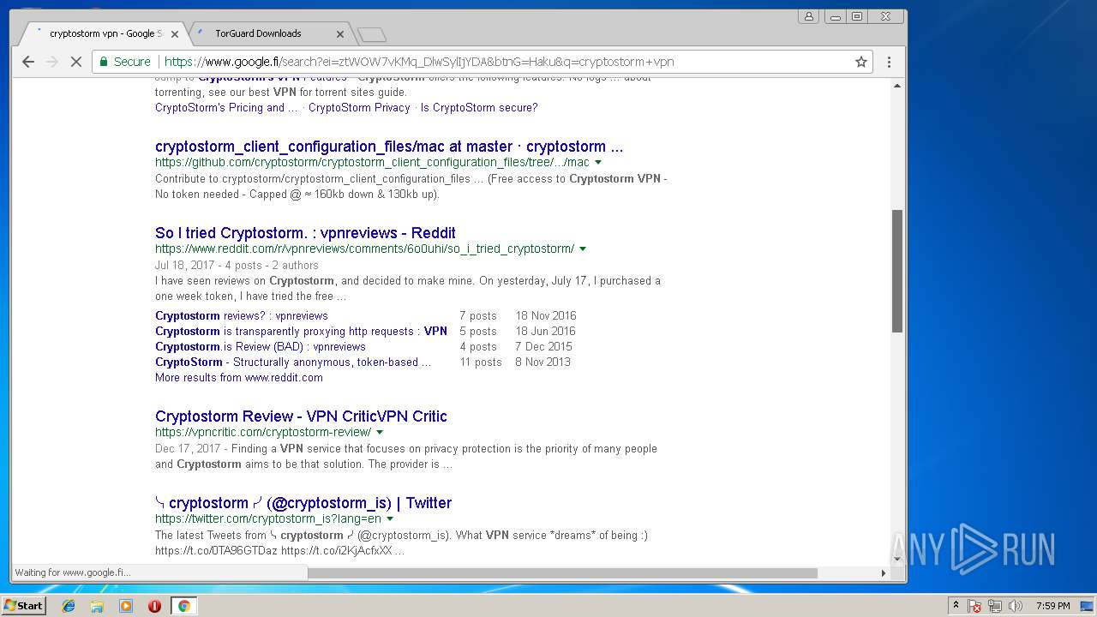Open Windows Media Player from the taskbar
This screenshot has height=617, width=1097.
(126, 606)
